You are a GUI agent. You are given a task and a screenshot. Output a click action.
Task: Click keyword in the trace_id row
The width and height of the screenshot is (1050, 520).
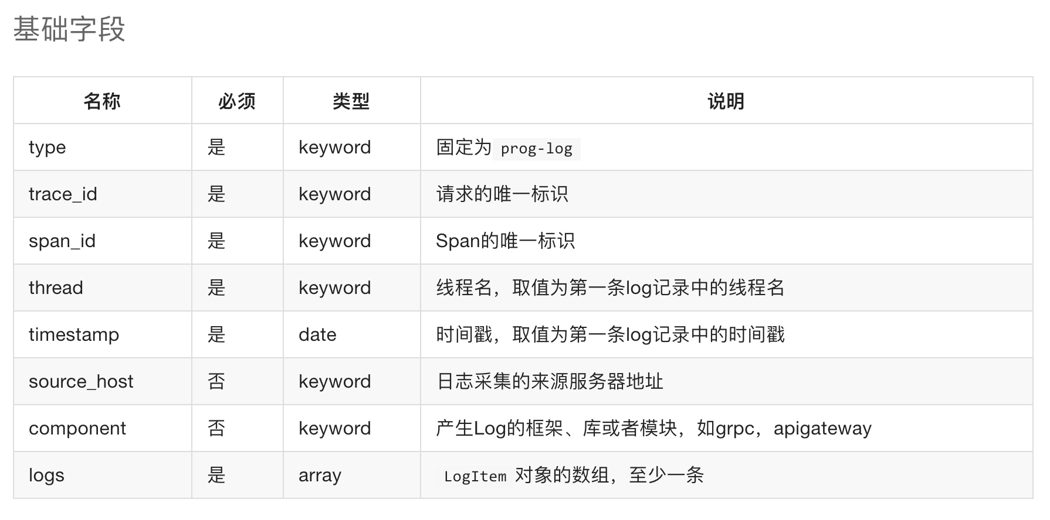point(335,194)
